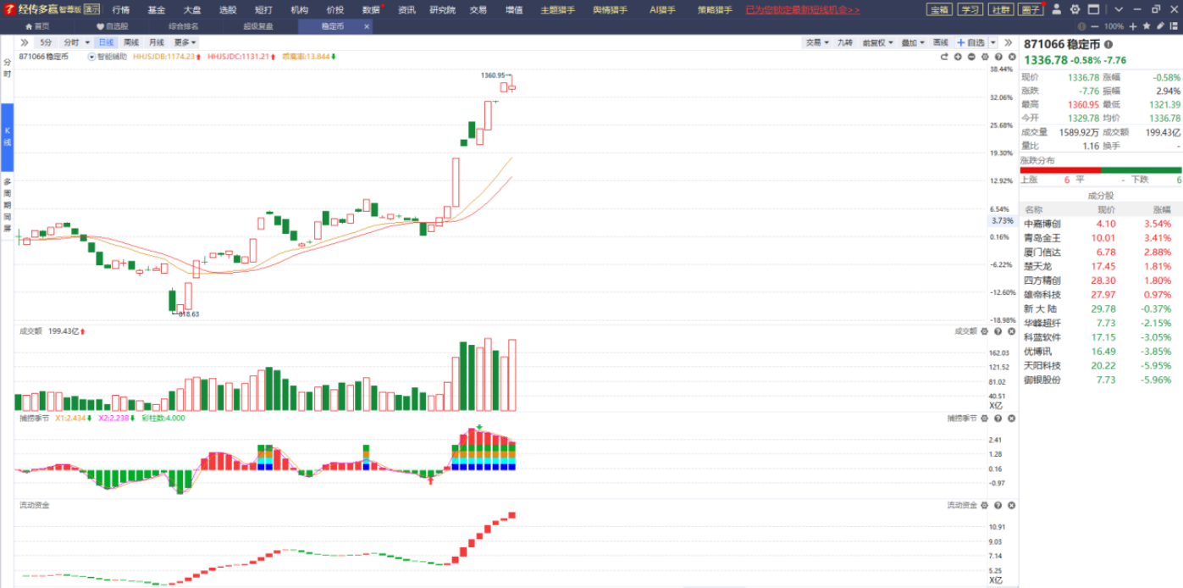
Task: Open the 研究院 menu
Action: 441,9
